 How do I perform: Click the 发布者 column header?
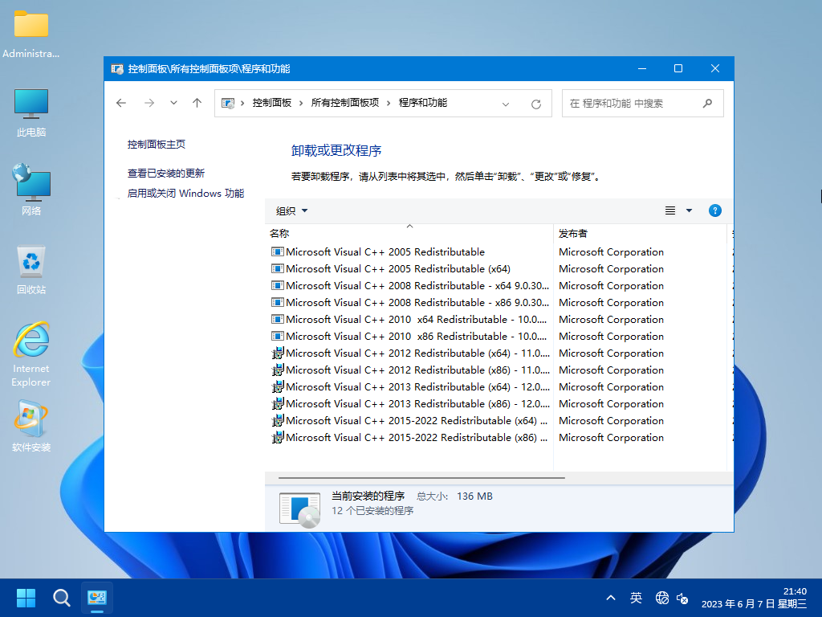click(573, 233)
